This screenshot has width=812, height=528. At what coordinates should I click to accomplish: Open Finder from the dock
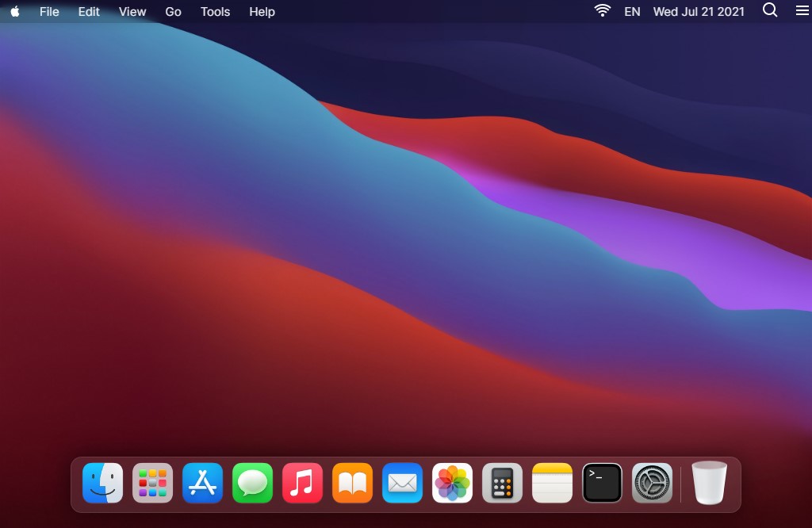click(102, 483)
